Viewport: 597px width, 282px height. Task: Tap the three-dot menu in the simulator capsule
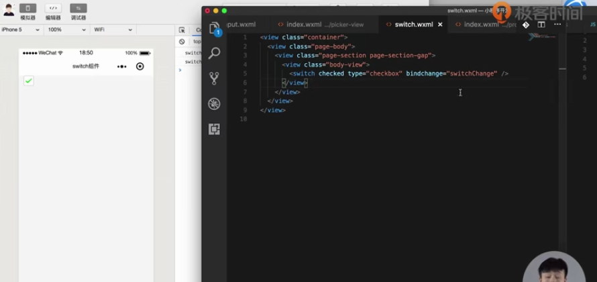(122, 66)
